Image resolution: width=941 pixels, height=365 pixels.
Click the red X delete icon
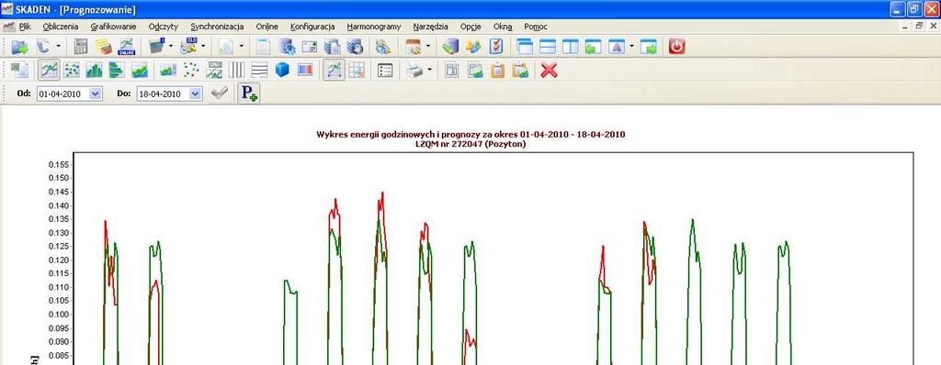pos(550,70)
